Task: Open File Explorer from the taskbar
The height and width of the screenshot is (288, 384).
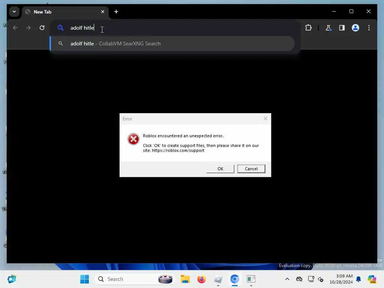Action: point(185,279)
